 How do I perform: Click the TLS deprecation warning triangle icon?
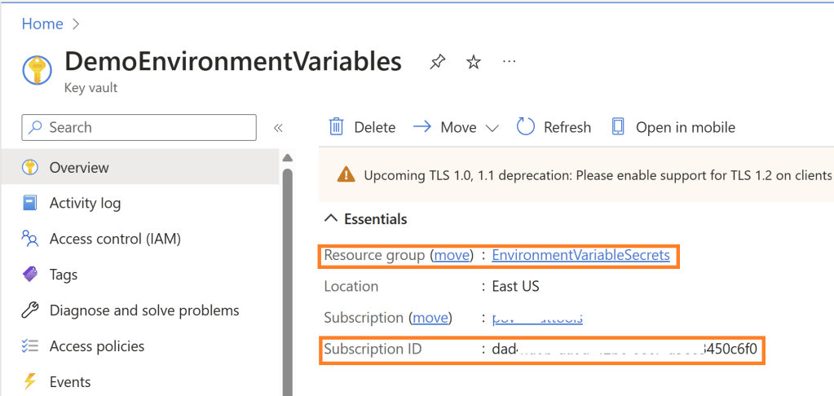click(x=346, y=174)
